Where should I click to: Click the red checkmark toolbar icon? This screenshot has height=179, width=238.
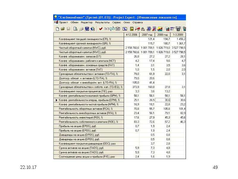(101, 29)
